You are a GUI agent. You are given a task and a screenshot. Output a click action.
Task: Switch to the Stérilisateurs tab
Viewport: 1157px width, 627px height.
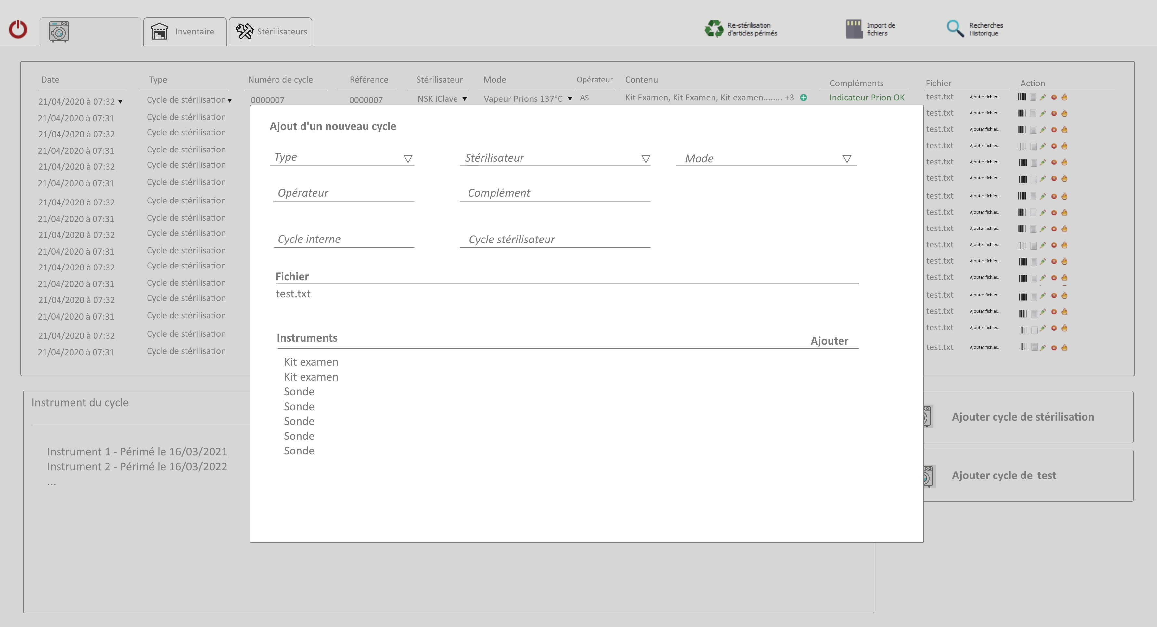[x=270, y=32]
